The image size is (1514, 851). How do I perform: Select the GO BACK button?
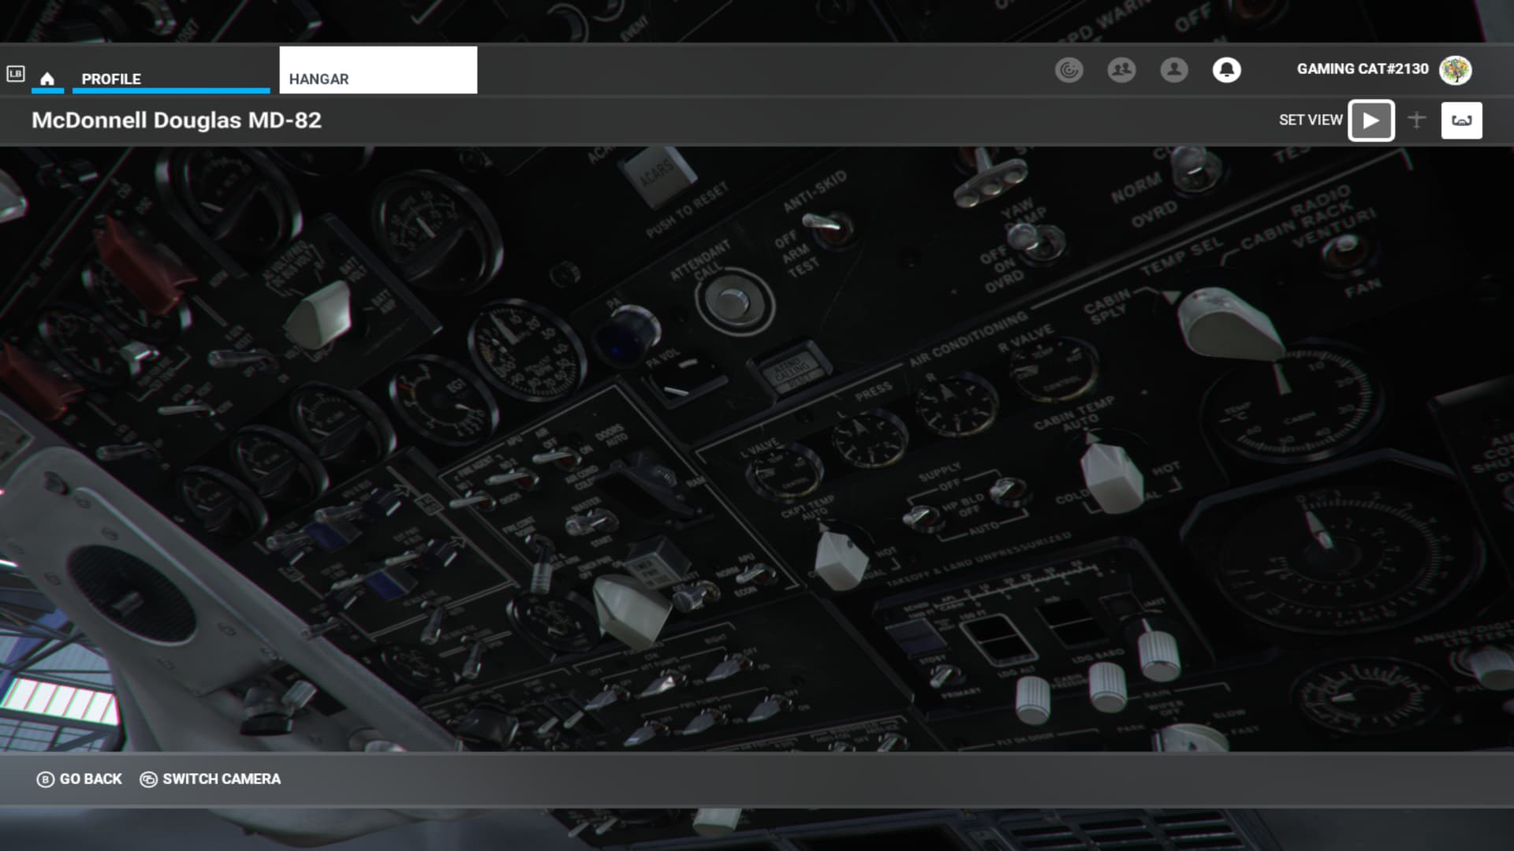coord(79,779)
